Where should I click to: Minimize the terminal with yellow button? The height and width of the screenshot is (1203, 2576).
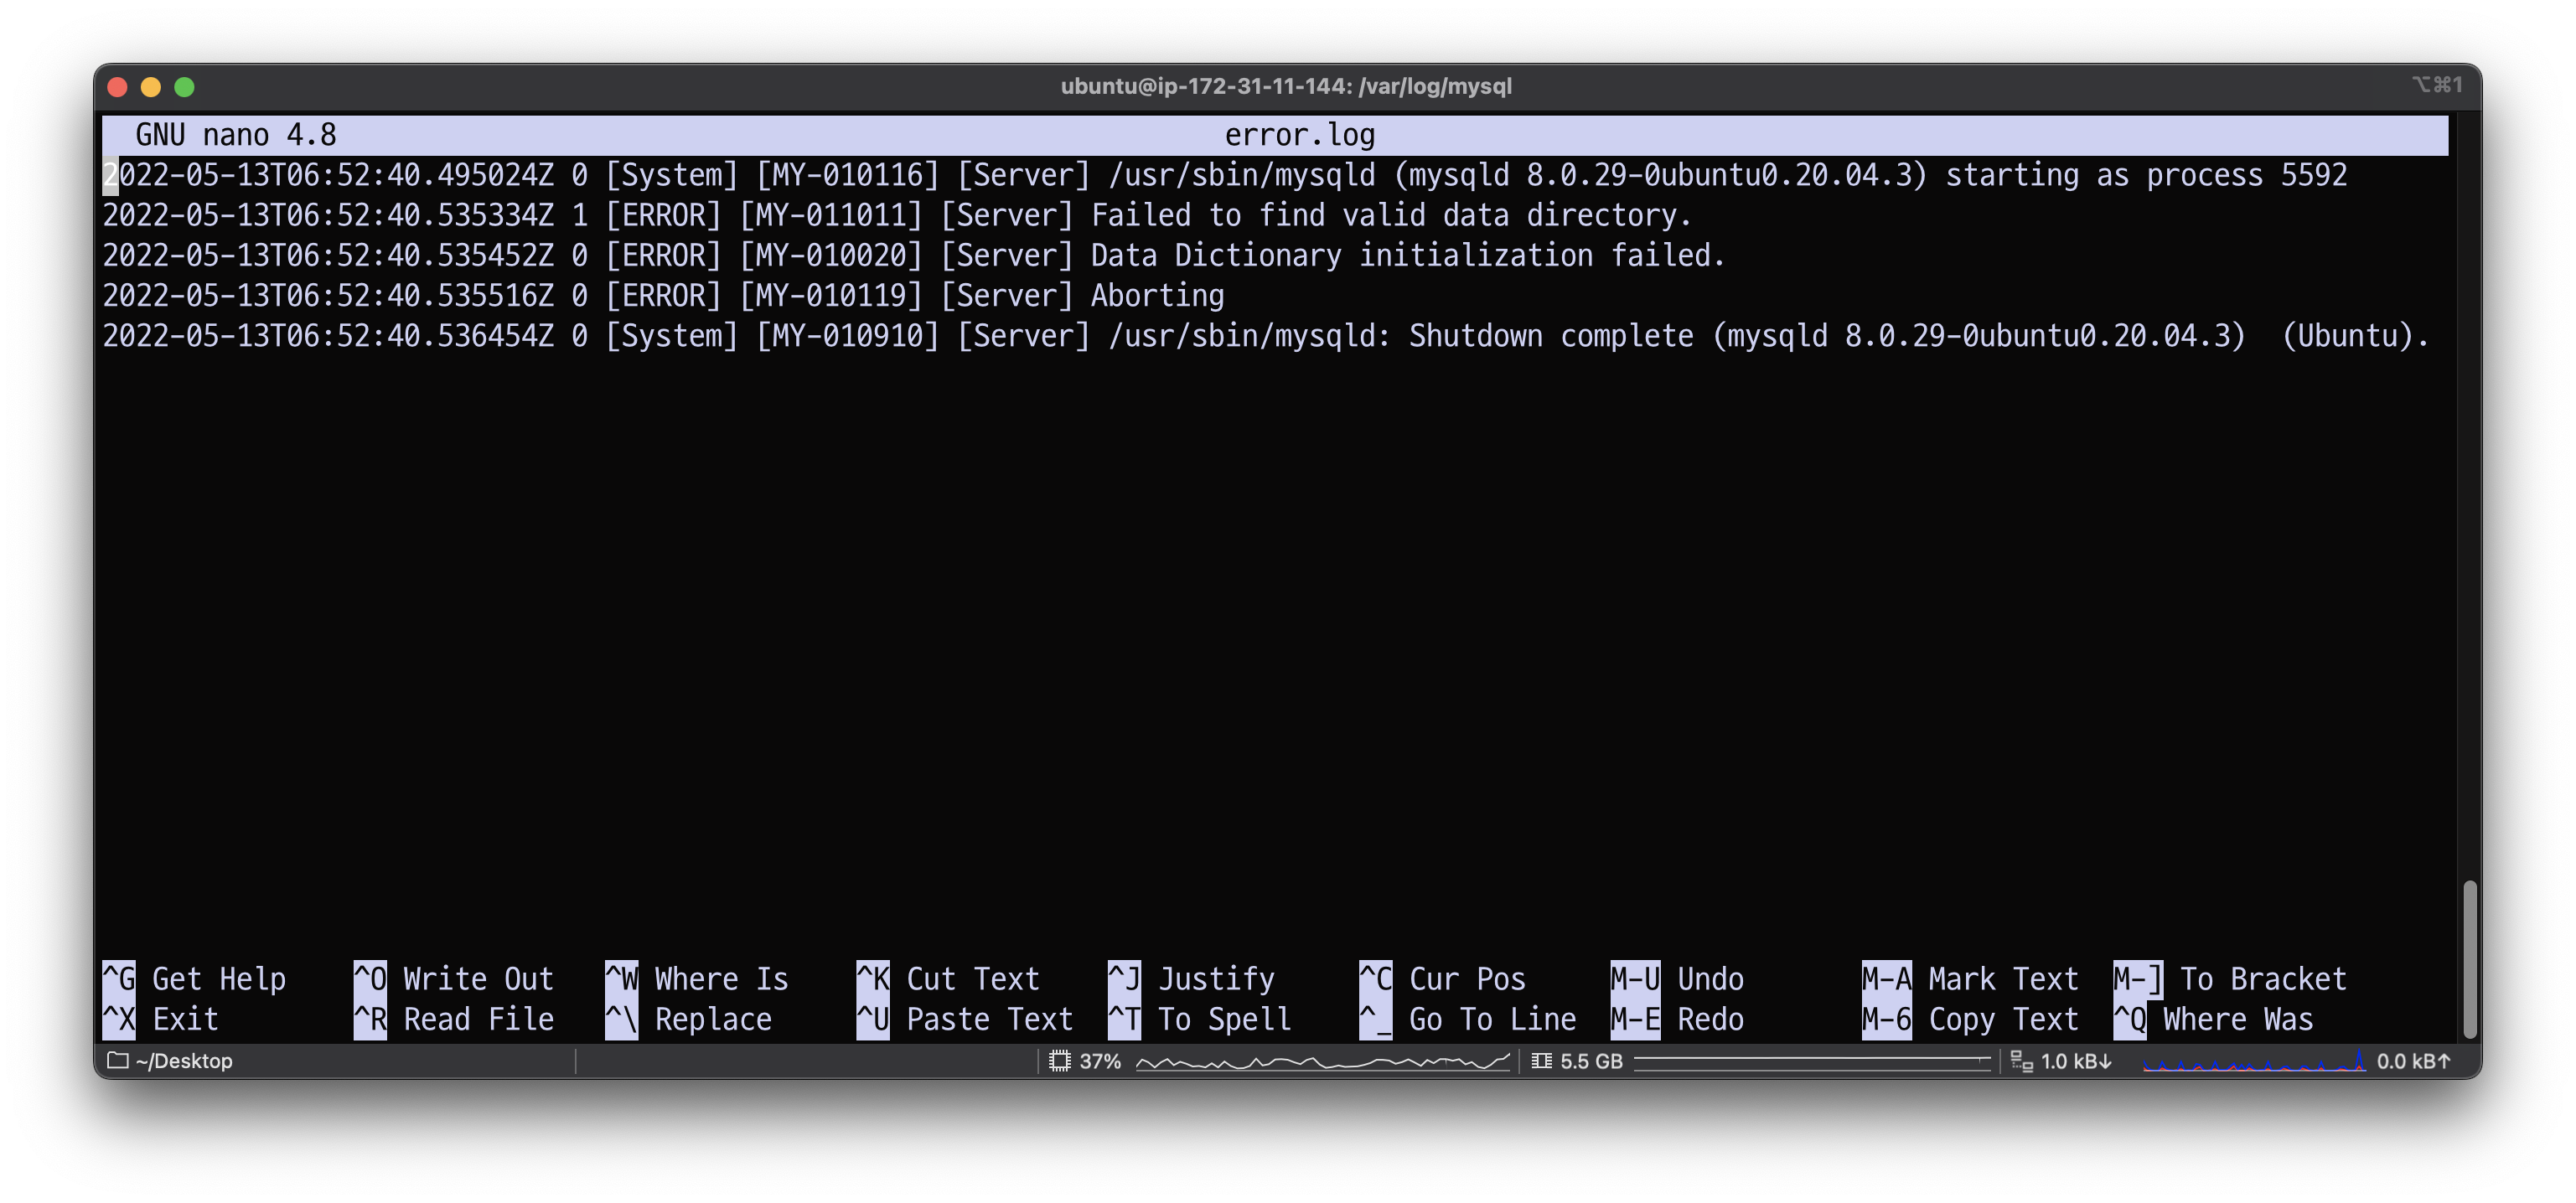pyautogui.click(x=150, y=87)
